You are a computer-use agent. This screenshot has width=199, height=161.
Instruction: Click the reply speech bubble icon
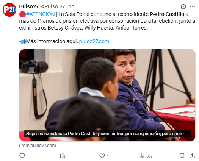(x=22, y=156)
